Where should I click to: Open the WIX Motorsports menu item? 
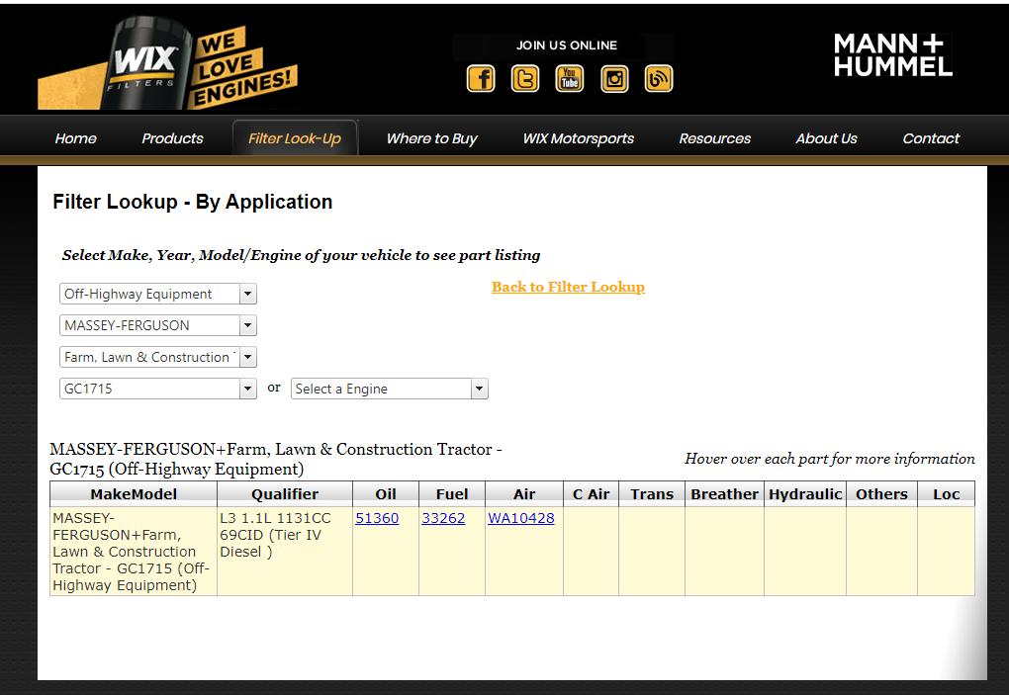click(x=579, y=138)
